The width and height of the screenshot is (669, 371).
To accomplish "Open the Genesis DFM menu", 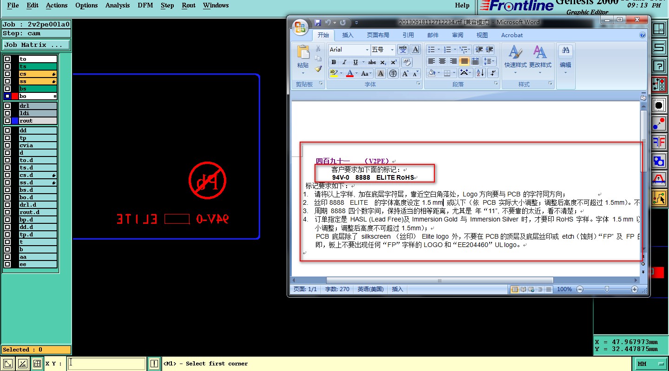I will click(145, 6).
